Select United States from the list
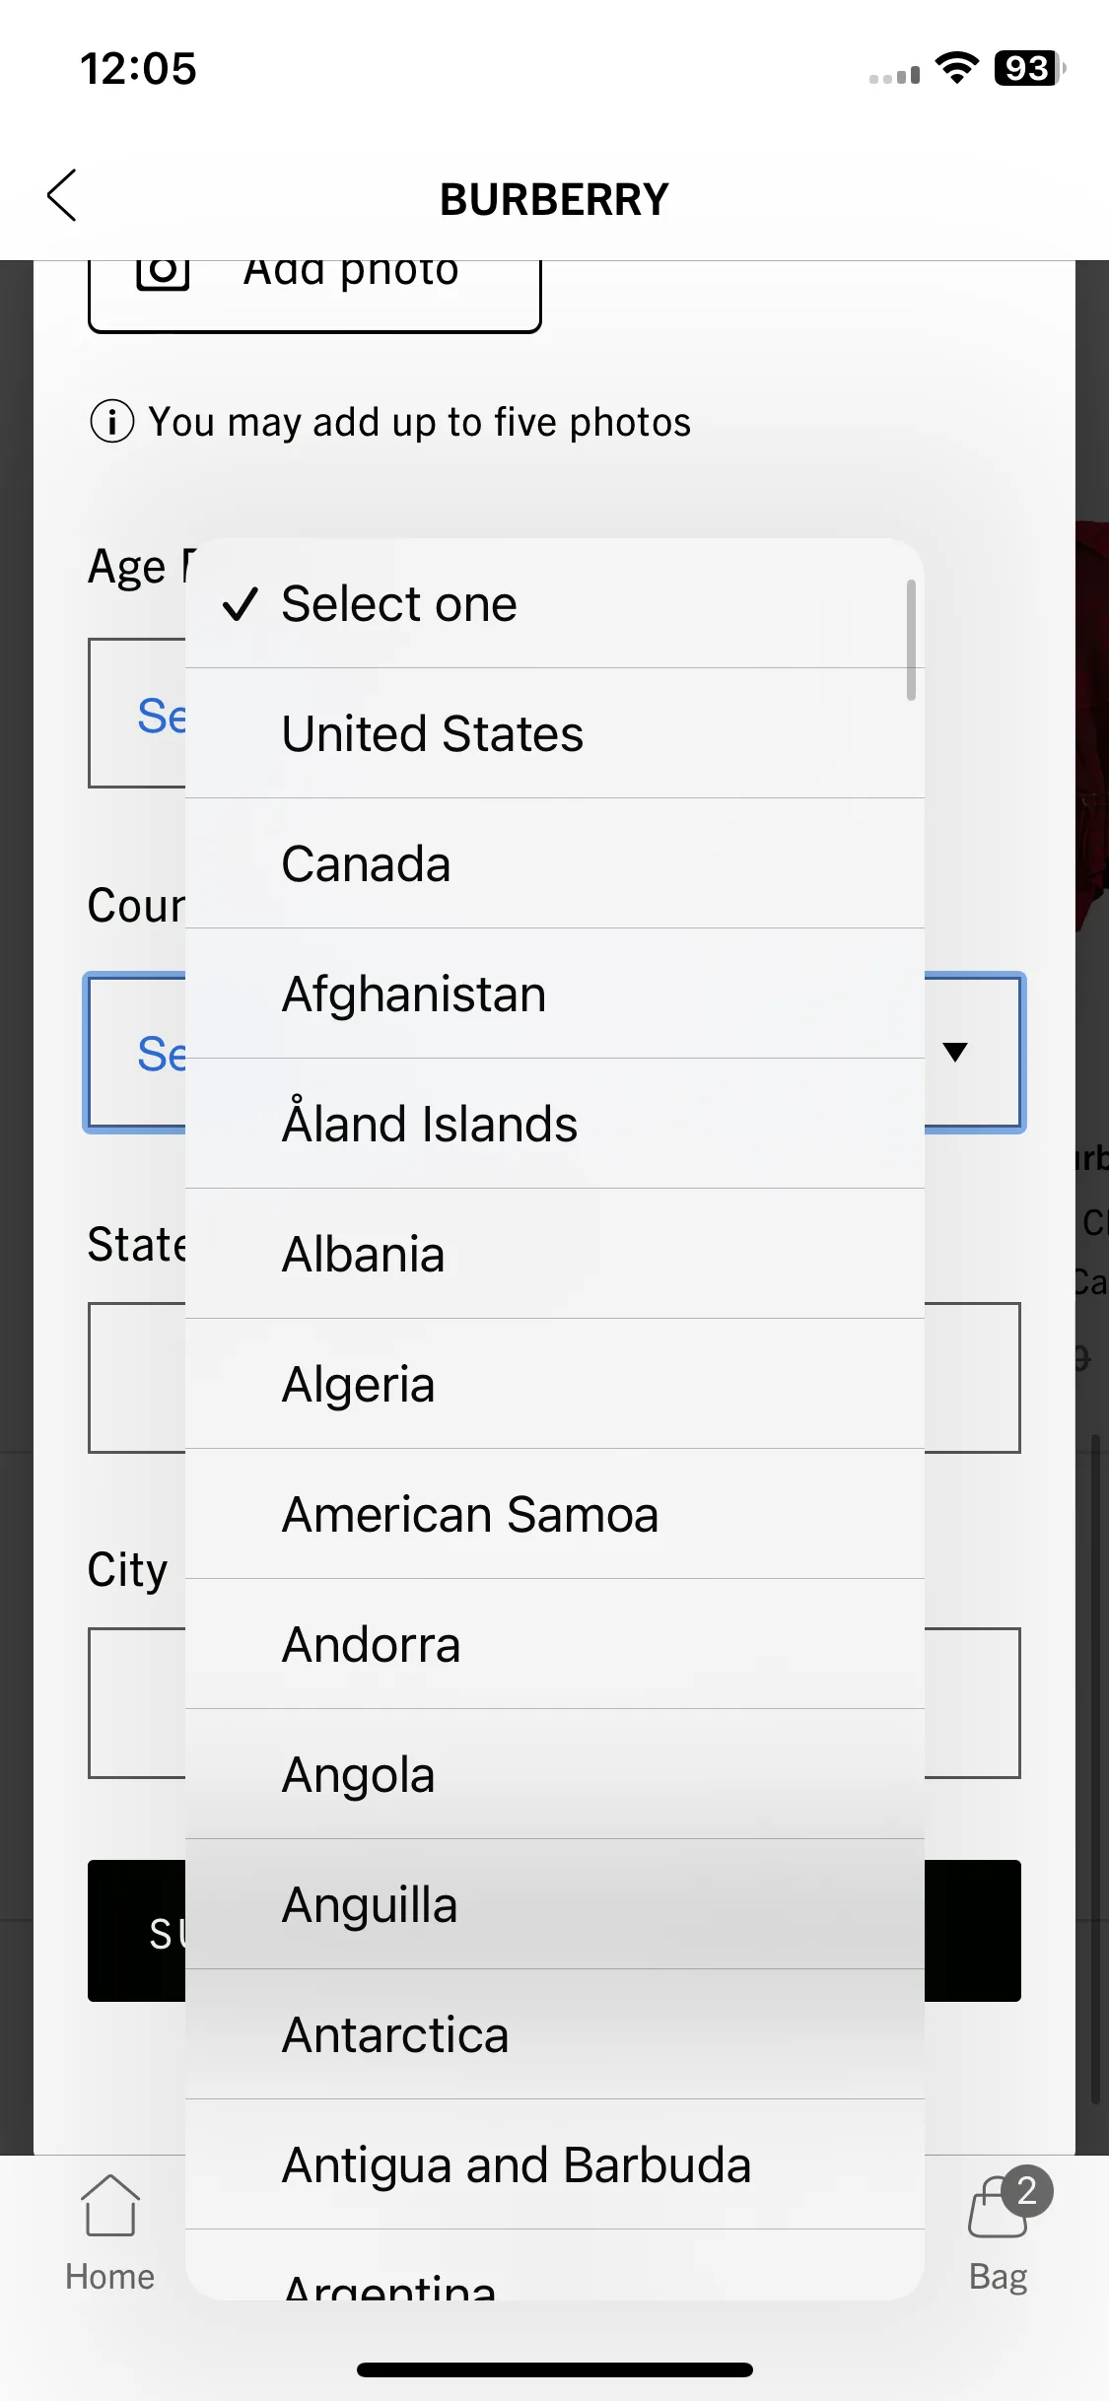Image resolution: width=1109 pixels, height=2401 pixels. click(x=555, y=733)
